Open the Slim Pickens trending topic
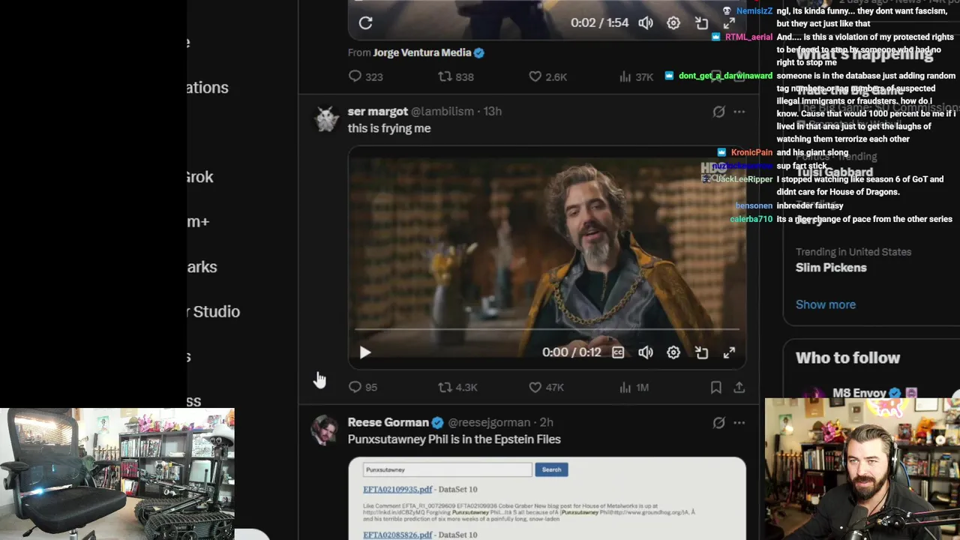The height and width of the screenshot is (540, 960). (x=831, y=268)
